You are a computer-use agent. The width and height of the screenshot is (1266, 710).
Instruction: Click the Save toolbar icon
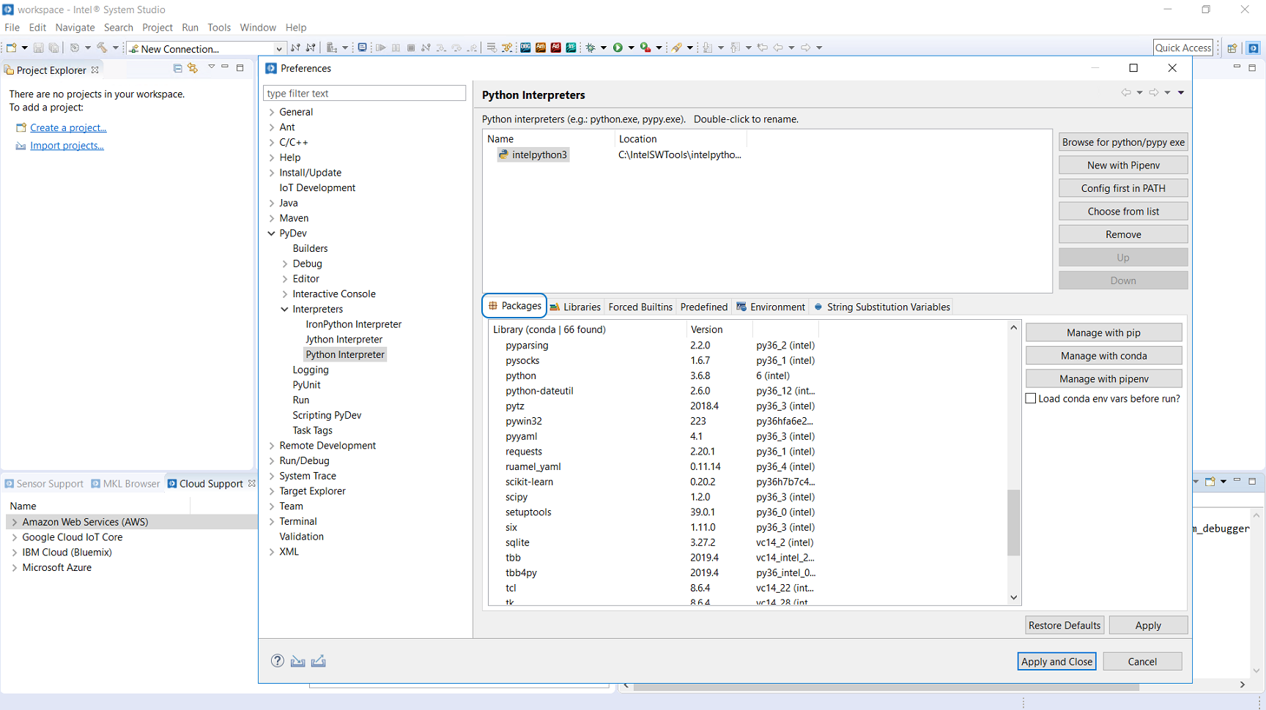click(x=38, y=48)
